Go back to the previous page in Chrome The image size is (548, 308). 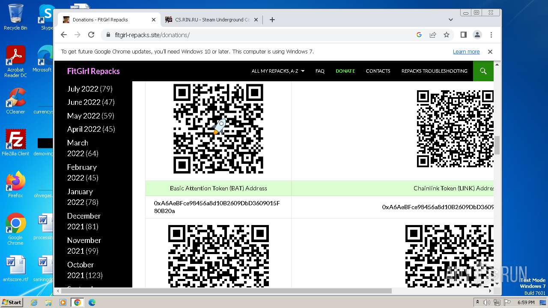click(x=64, y=35)
